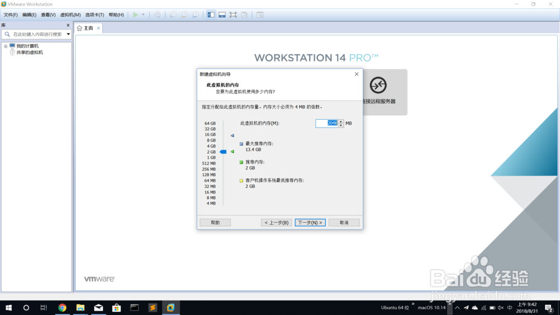Image resolution: width=560 pixels, height=315 pixels.
Task: Close the 主页 tab
Action: pyautogui.click(x=98, y=28)
